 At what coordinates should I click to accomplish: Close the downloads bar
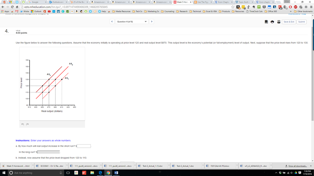[x=311, y=166]
